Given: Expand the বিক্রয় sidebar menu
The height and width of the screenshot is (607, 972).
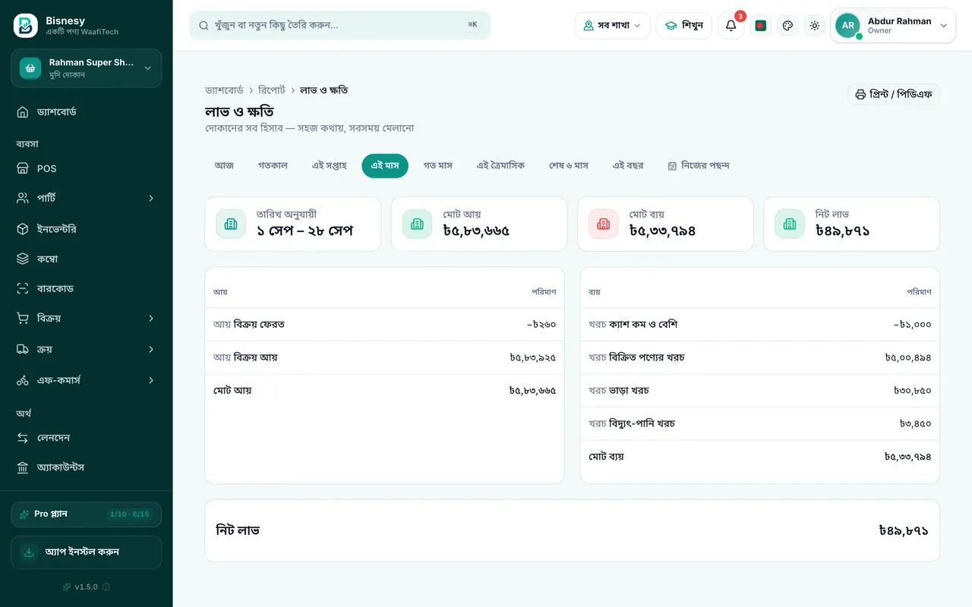Looking at the screenshot, I should (x=86, y=319).
